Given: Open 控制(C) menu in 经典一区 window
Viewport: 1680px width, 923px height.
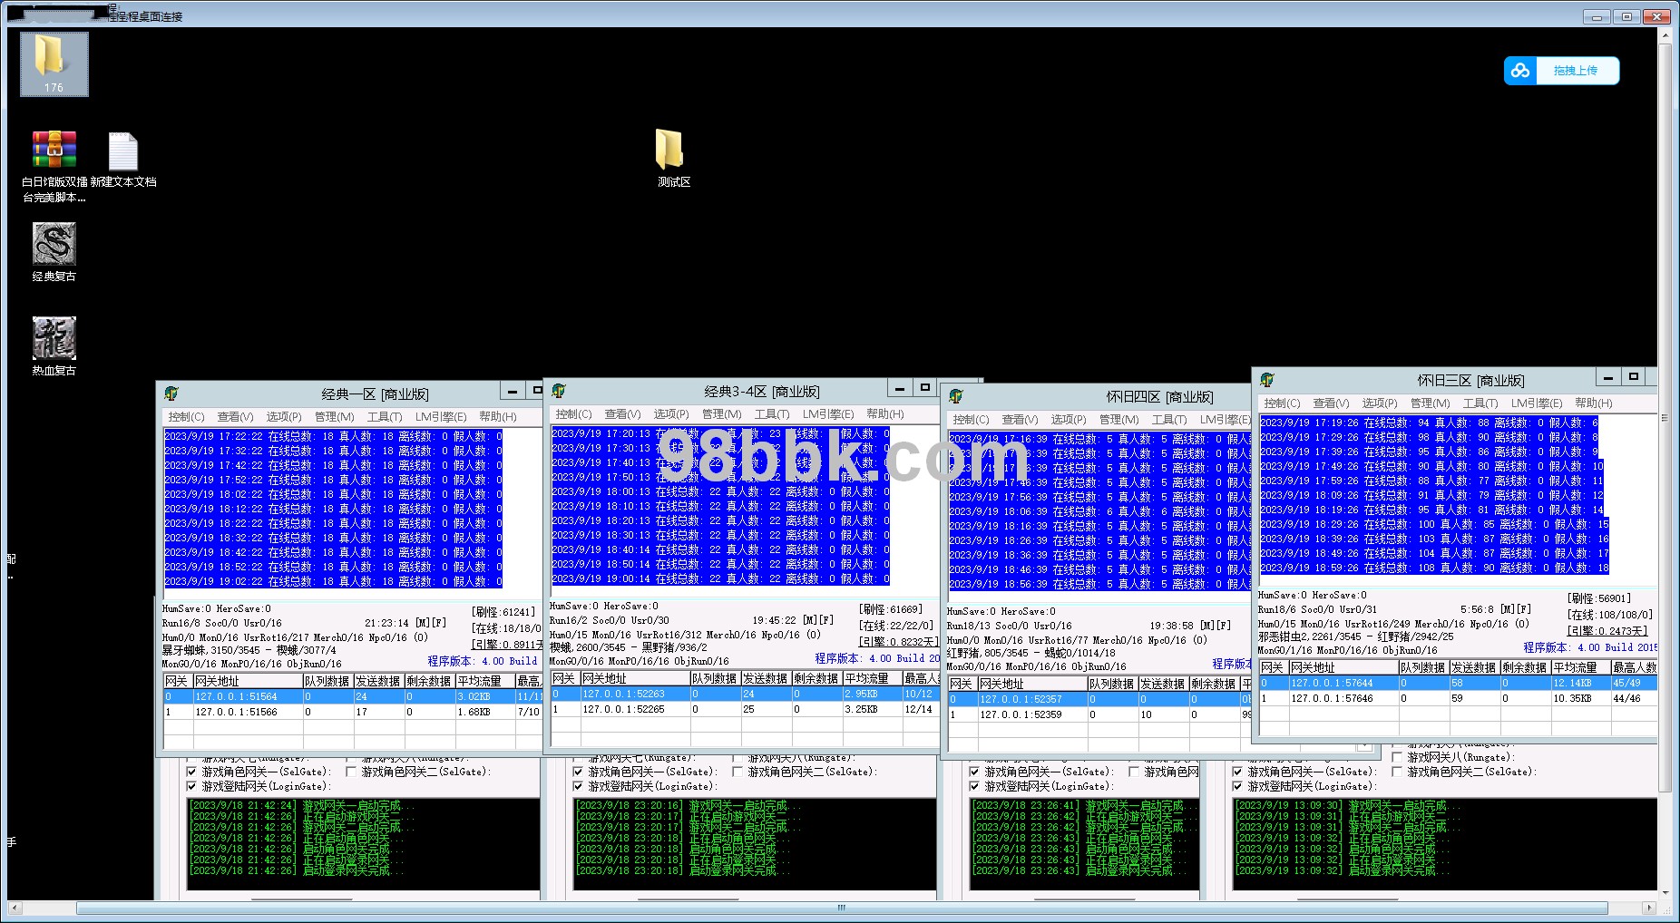Looking at the screenshot, I should 186,417.
